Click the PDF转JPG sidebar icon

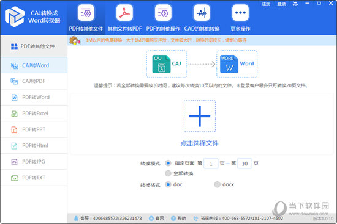(x=15, y=162)
